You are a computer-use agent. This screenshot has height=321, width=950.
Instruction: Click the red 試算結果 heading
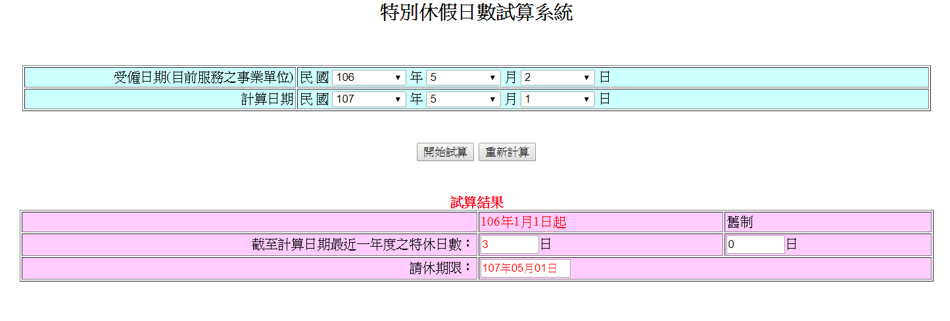(477, 203)
